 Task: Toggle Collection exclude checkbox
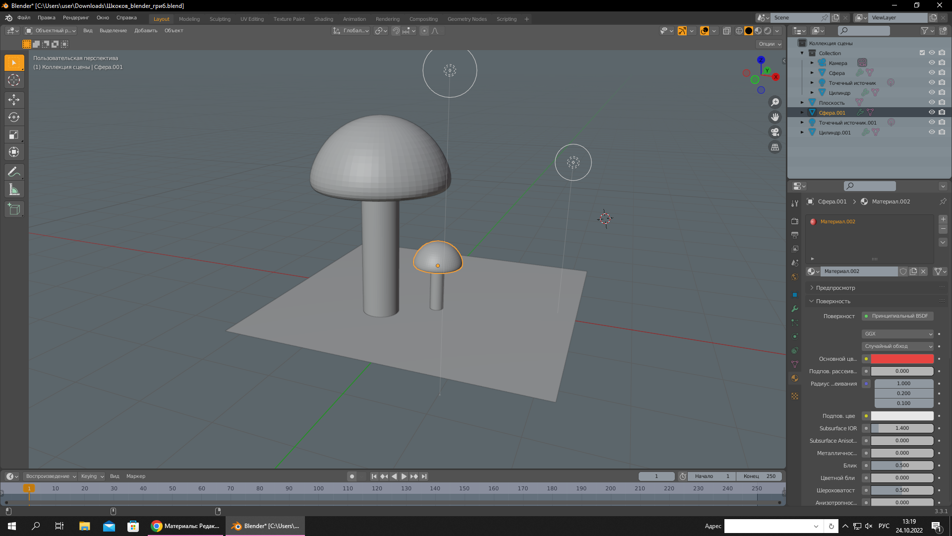tap(922, 53)
